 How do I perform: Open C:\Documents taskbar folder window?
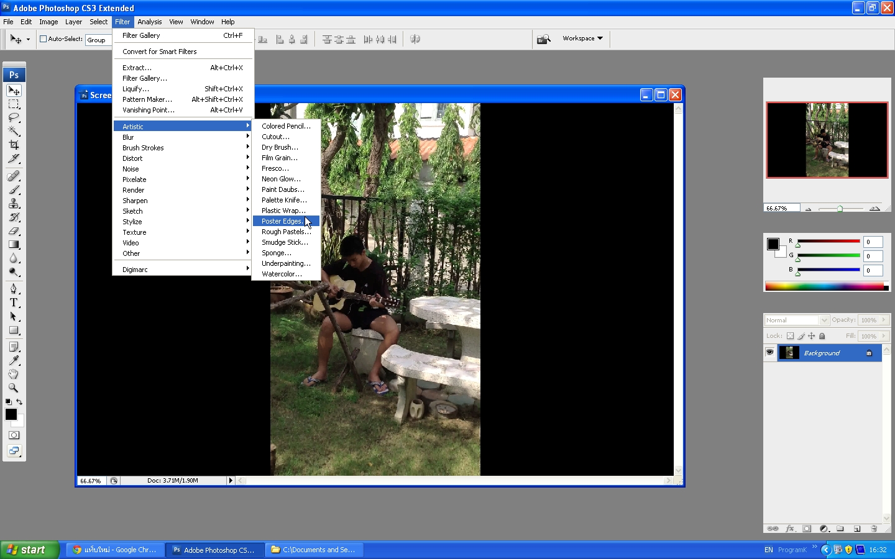314,550
